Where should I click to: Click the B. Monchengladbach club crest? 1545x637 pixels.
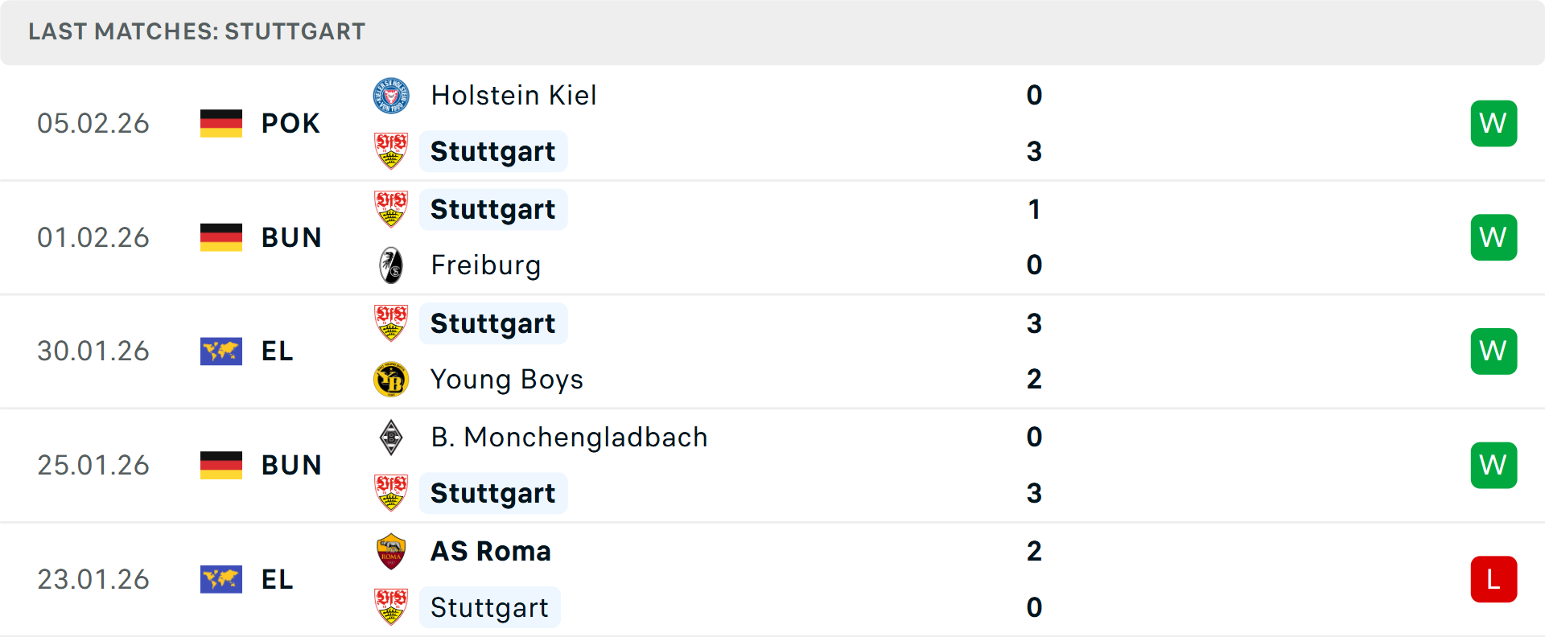[x=391, y=438]
